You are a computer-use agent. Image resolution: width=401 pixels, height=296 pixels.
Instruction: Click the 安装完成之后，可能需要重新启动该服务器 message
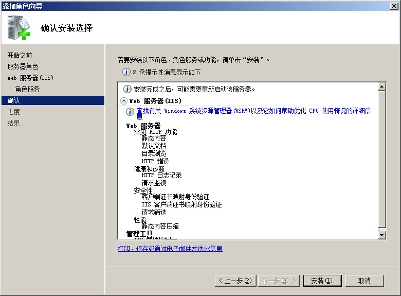194,89
